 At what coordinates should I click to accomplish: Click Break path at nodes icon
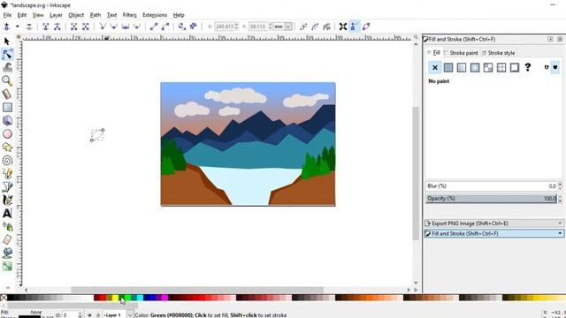[57, 26]
